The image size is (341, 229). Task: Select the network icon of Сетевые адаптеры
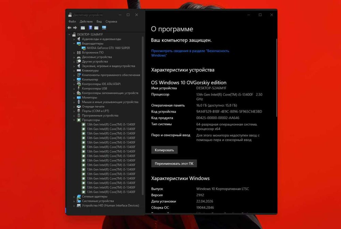tap(79, 196)
